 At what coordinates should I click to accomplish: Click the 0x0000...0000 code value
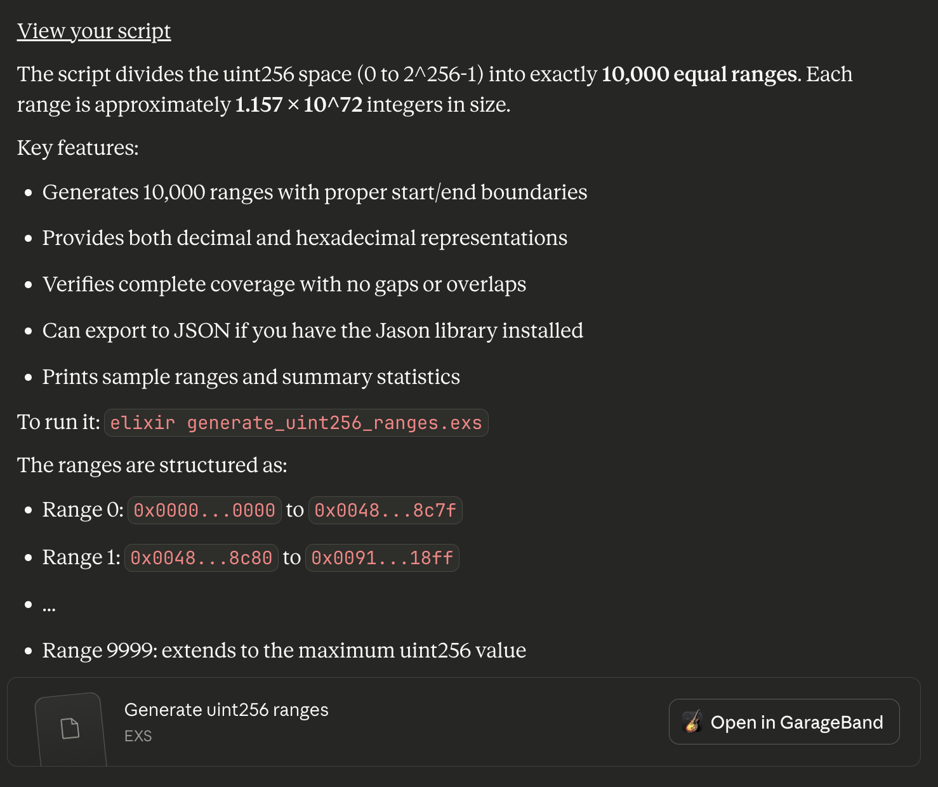point(204,510)
